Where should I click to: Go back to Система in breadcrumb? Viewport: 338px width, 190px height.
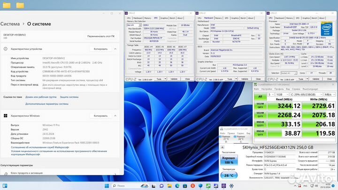(10, 24)
